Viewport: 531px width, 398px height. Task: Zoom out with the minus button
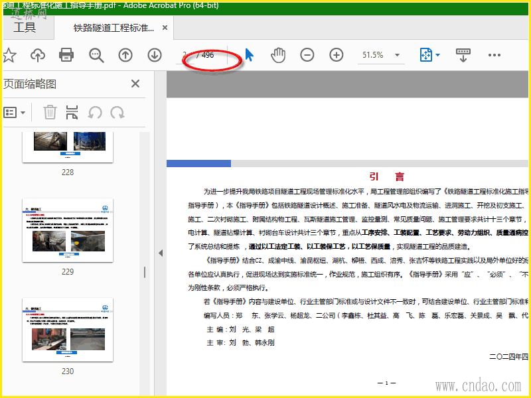[x=307, y=55]
